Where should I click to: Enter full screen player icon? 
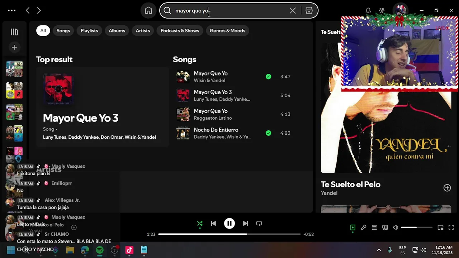pyautogui.click(x=451, y=228)
